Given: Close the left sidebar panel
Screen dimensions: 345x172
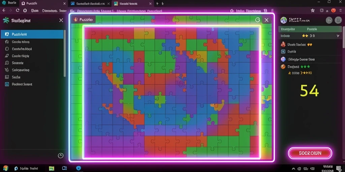Looking at the screenshot, I should (x=61, y=20).
